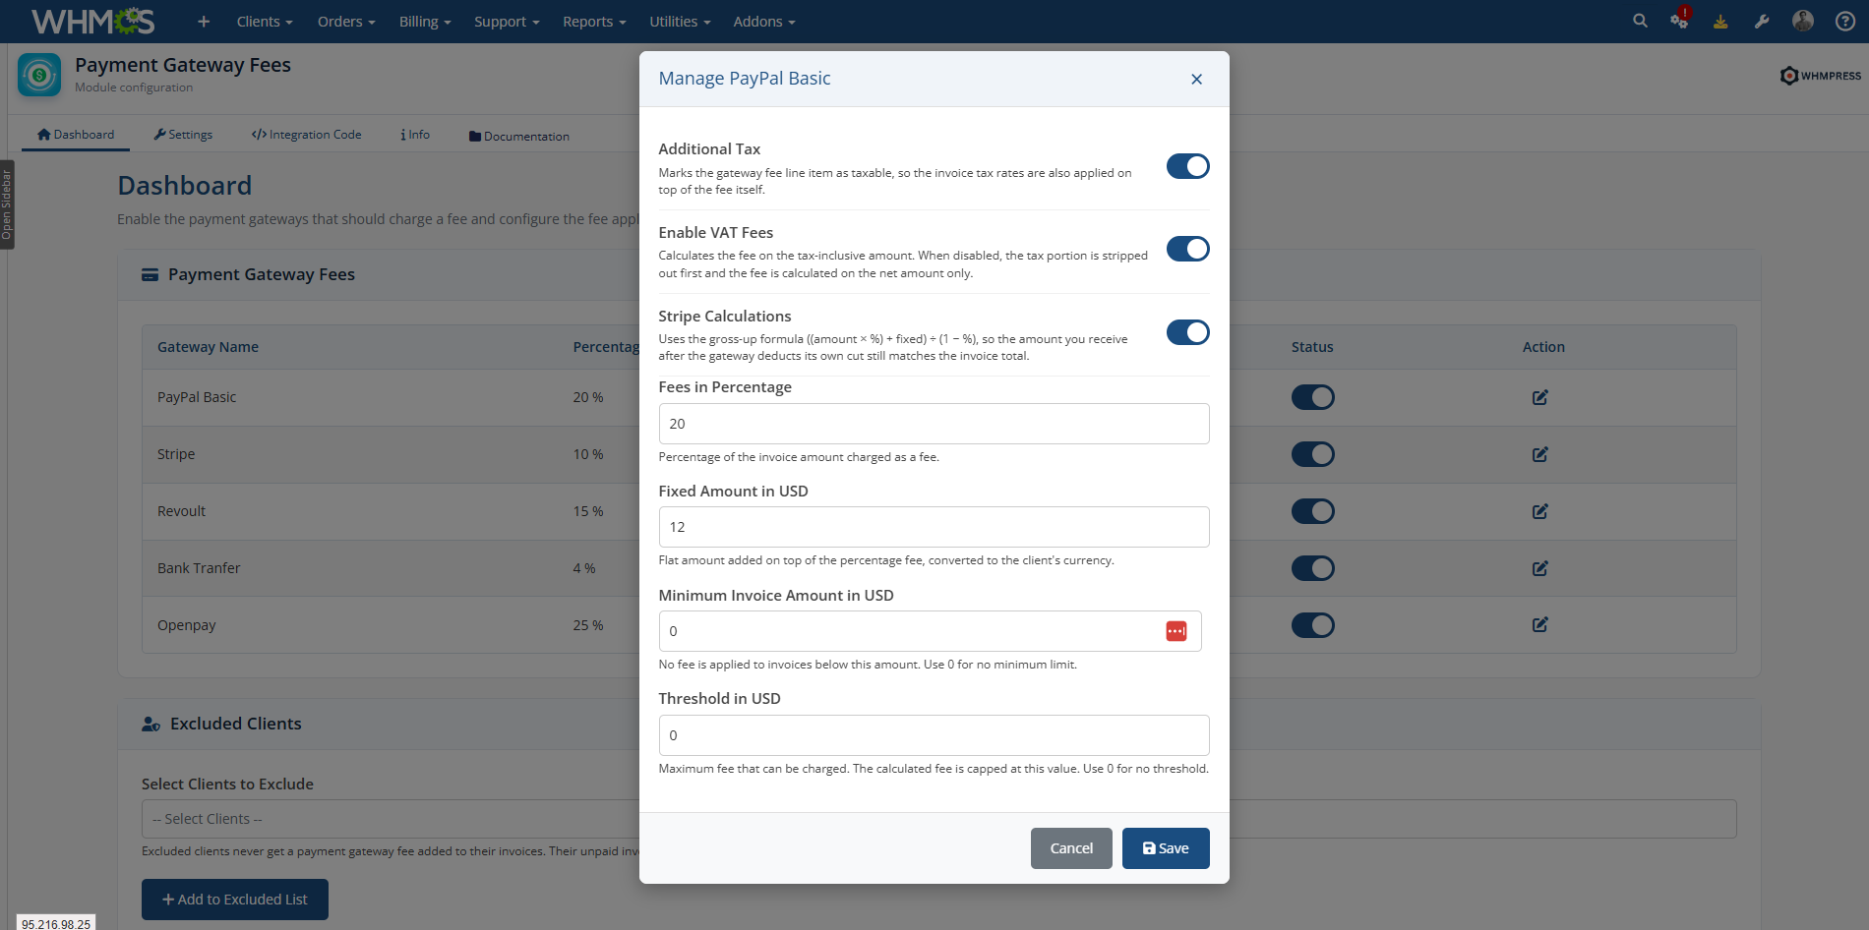Edit the Openpay gateway row
Image resolution: width=1869 pixels, height=930 pixels.
pos(1540,624)
